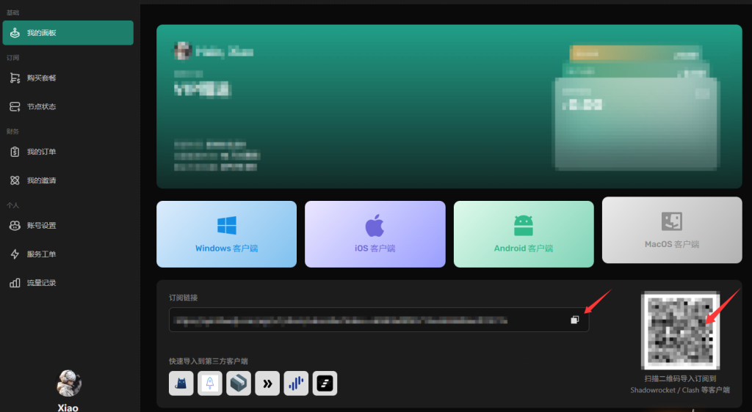Click the subscription QR code image
This screenshot has height=412, width=752.
[681, 331]
